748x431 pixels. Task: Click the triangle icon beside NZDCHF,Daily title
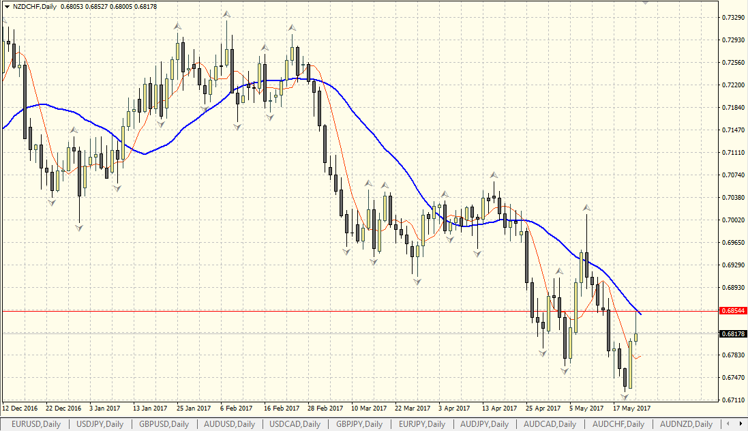pyautogui.click(x=7, y=7)
